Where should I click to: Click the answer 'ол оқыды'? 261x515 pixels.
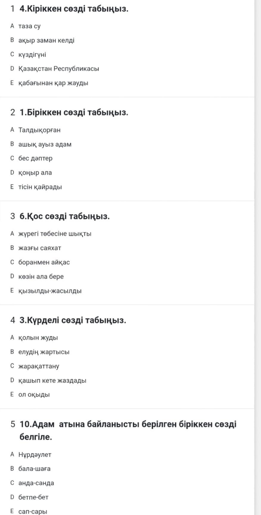click(34, 395)
